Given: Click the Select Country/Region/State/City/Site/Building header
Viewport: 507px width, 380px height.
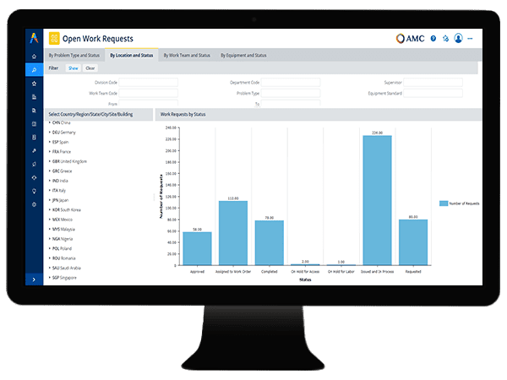Looking at the screenshot, I should 90,114.
